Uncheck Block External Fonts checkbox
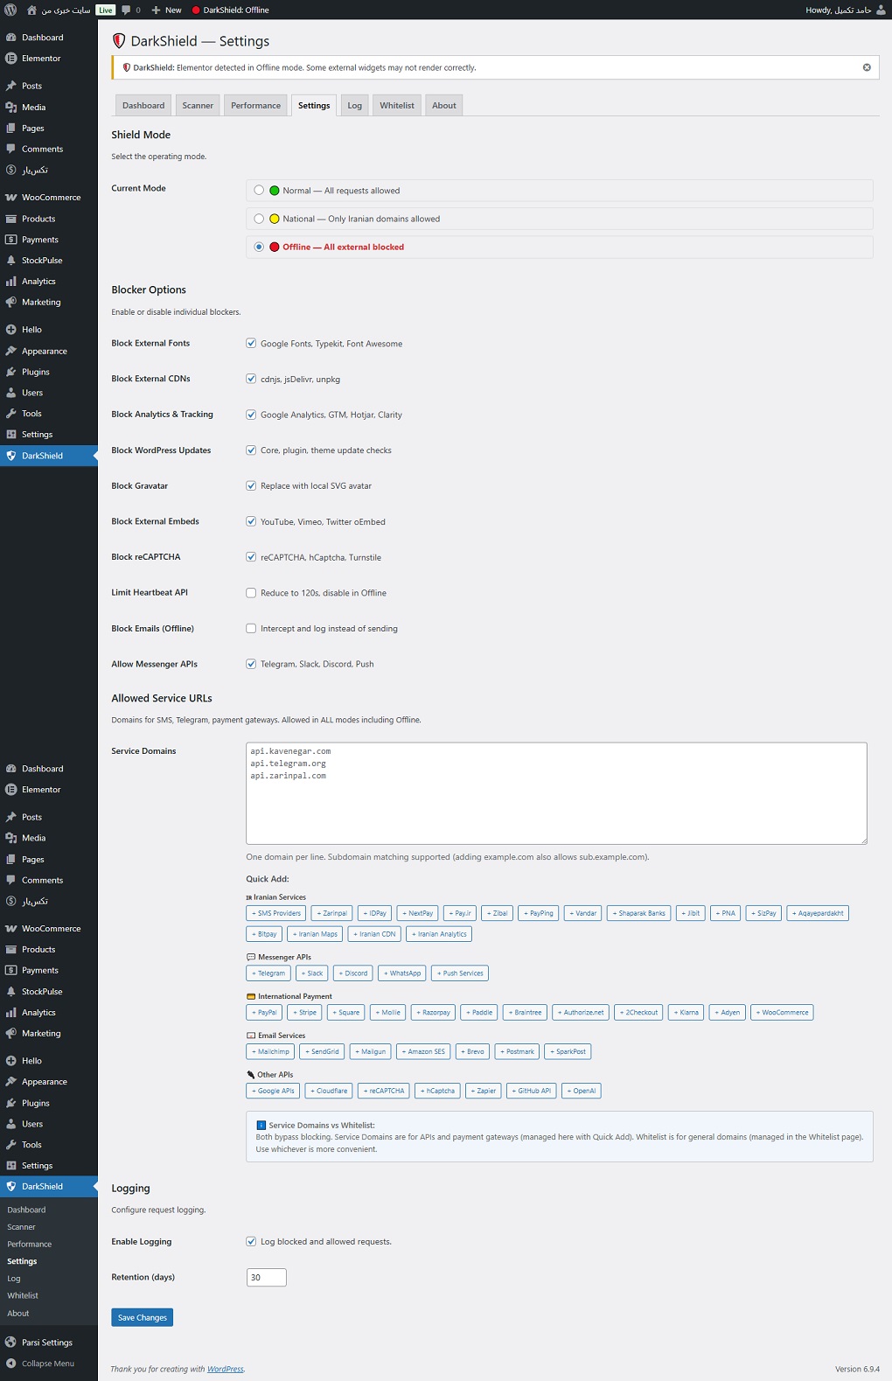Image resolution: width=892 pixels, height=1381 pixels. click(x=251, y=344)
